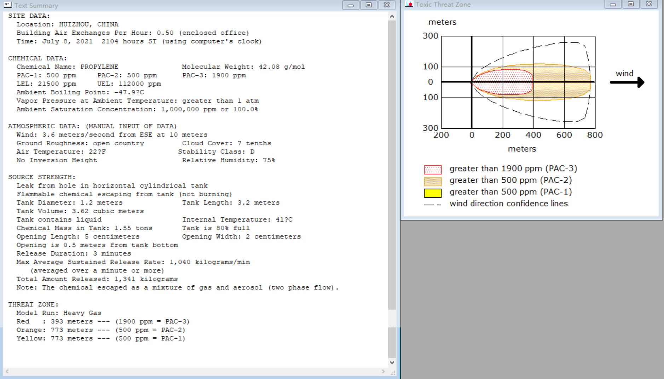Click the "Red : 393 meters" threat line
This screenshot has height=379, width=664.
point(103,321)
